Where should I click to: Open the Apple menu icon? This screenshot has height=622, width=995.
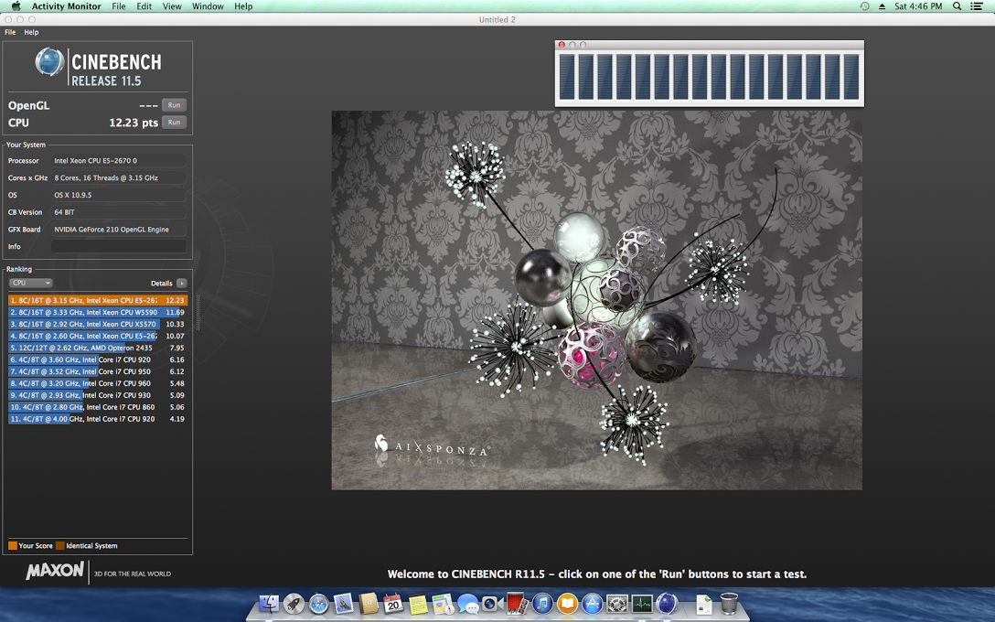coord(16,5)
